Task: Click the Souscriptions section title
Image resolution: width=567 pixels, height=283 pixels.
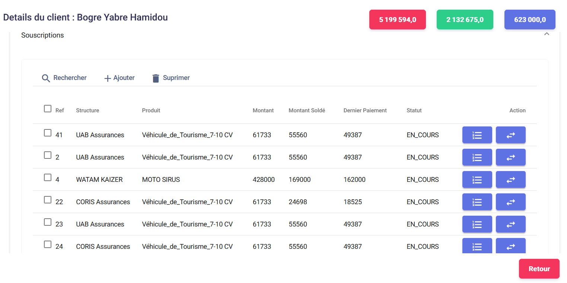Action: coord(42,35)
